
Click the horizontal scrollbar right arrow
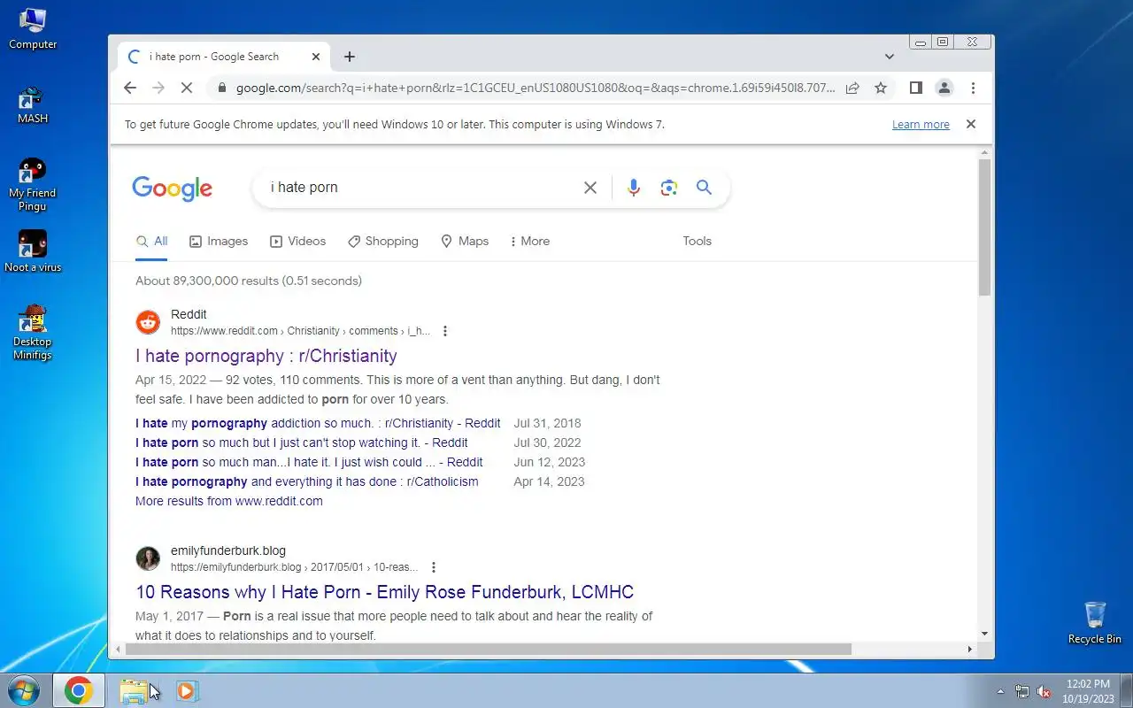coord(969,649)
